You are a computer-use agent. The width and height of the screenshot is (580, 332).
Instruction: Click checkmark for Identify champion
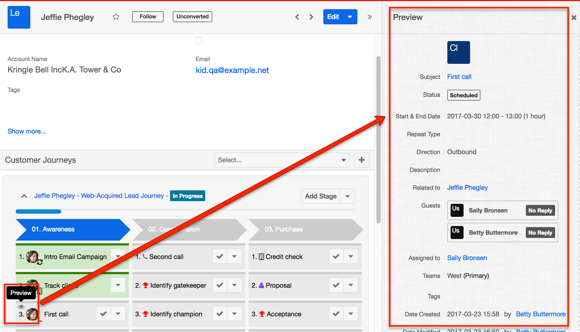tap(220, 314)
